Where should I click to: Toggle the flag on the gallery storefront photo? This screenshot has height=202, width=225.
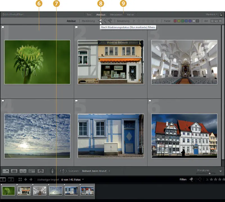click(x=76, y=27)
